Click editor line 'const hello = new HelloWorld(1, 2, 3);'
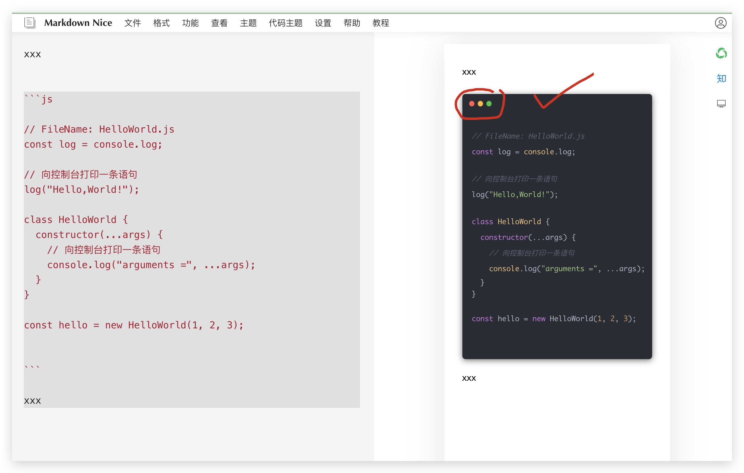744x473 pixels. point(134,325)
